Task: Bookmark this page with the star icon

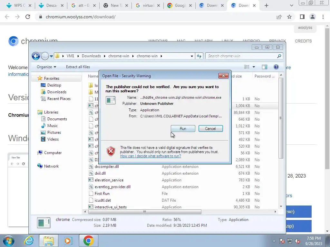Action: coord(290,17)
